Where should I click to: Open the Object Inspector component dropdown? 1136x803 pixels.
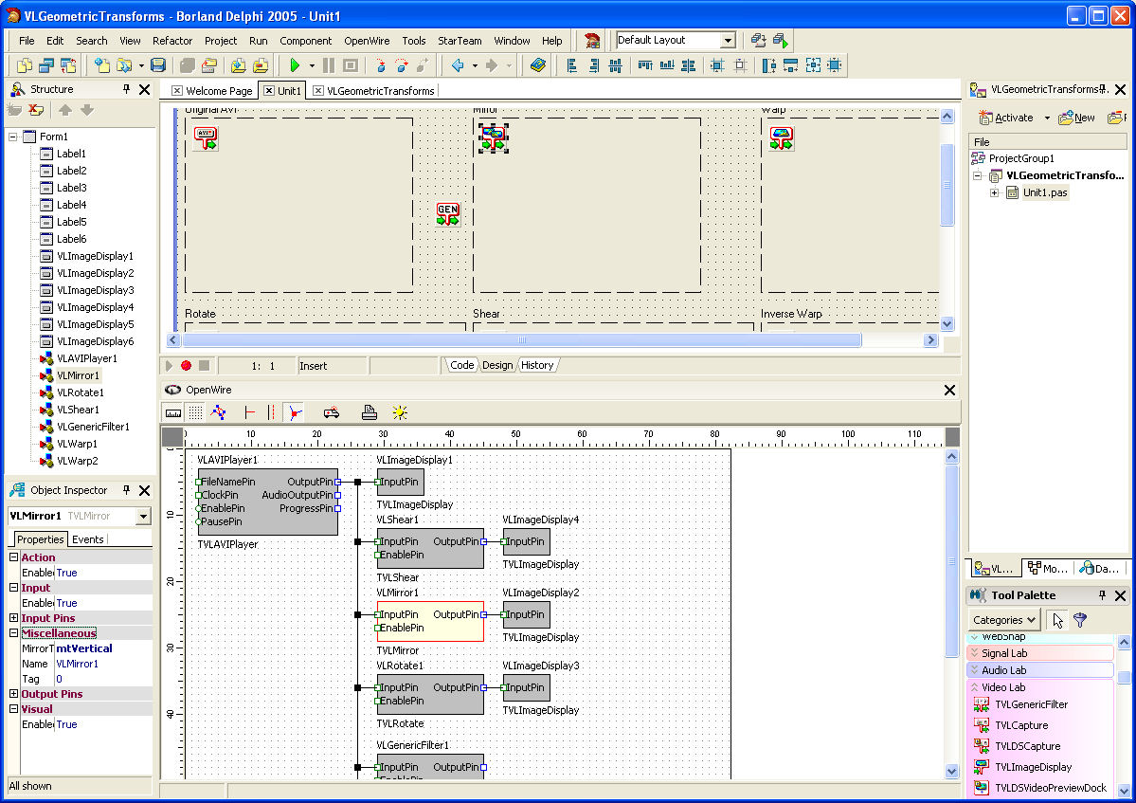click(x=143, y=516)
